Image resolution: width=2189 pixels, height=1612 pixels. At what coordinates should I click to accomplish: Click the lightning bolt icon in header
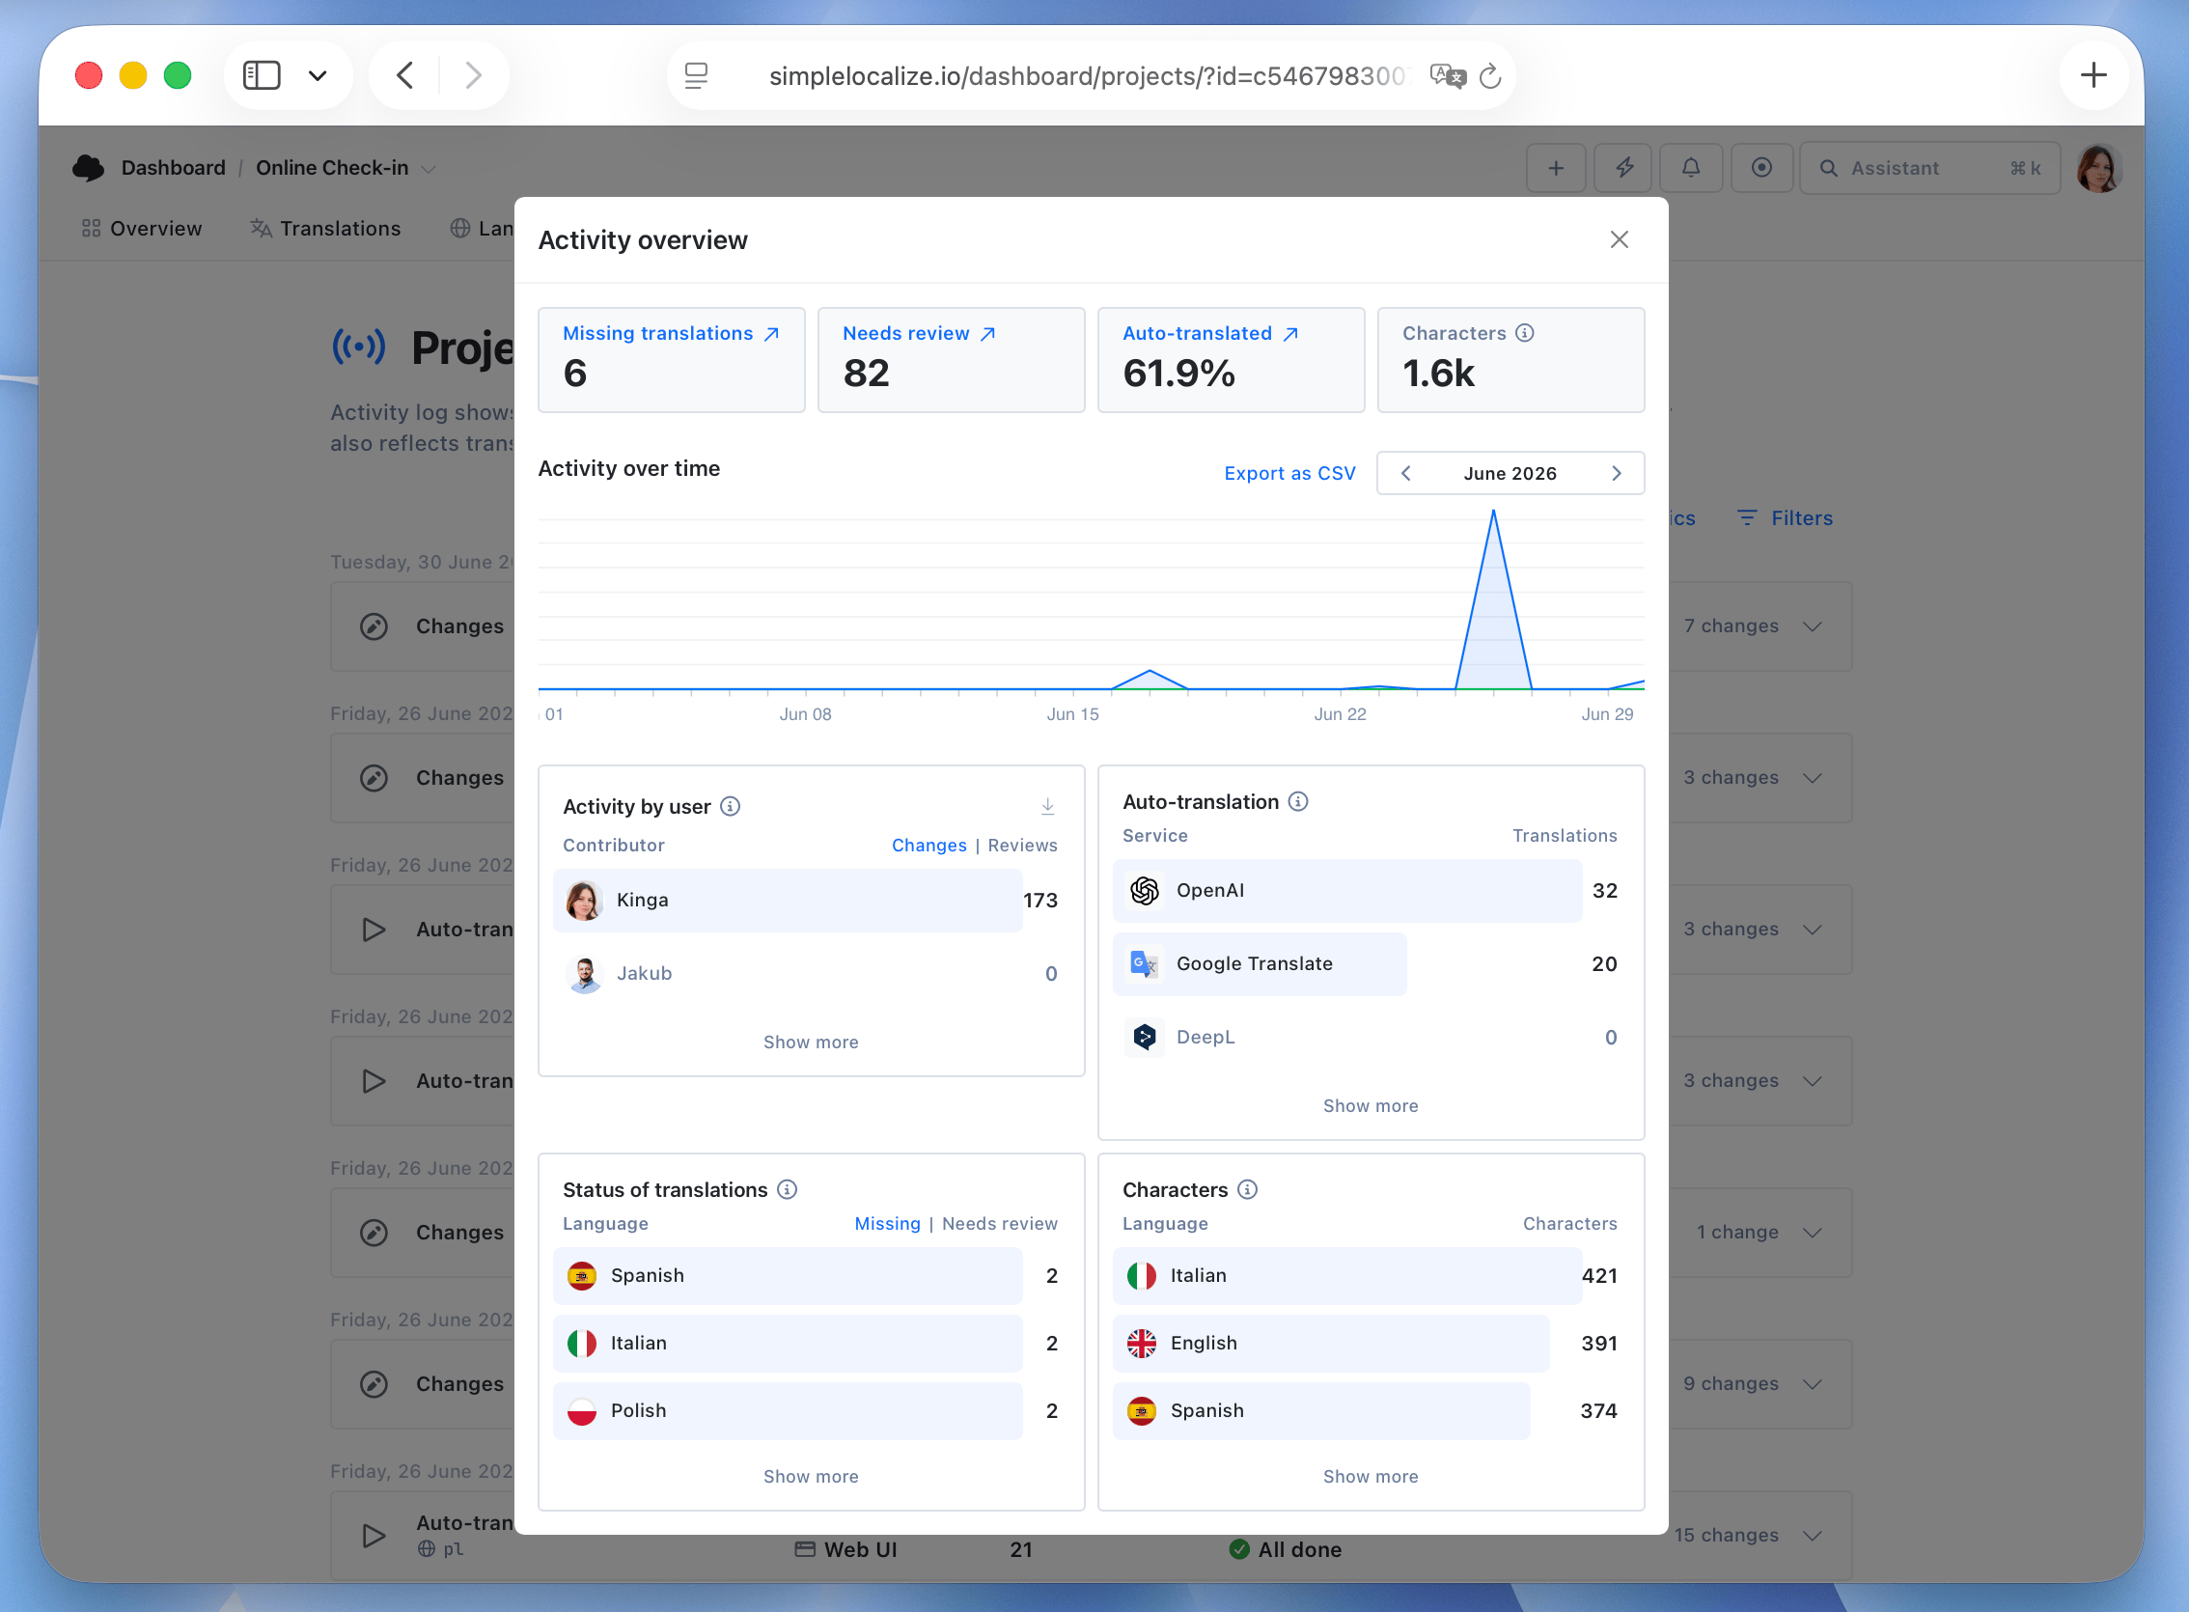click(x=1623, y=168)
